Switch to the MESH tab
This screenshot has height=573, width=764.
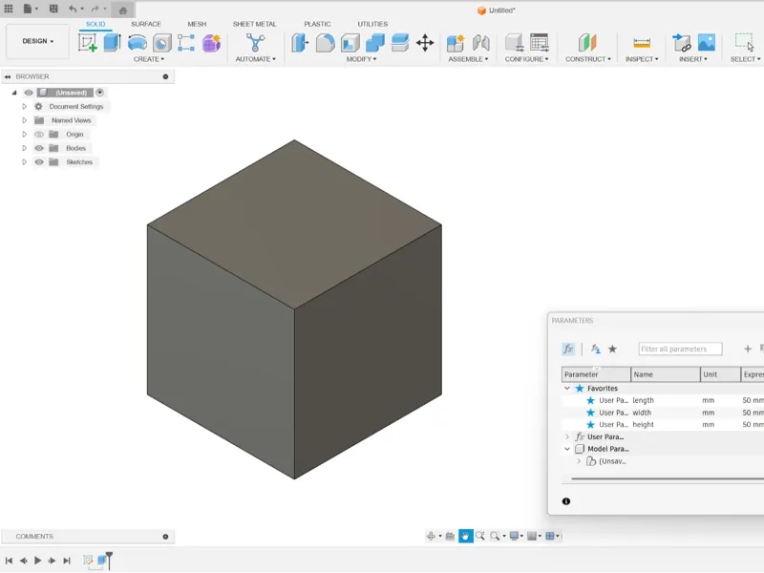pos(197,24)
